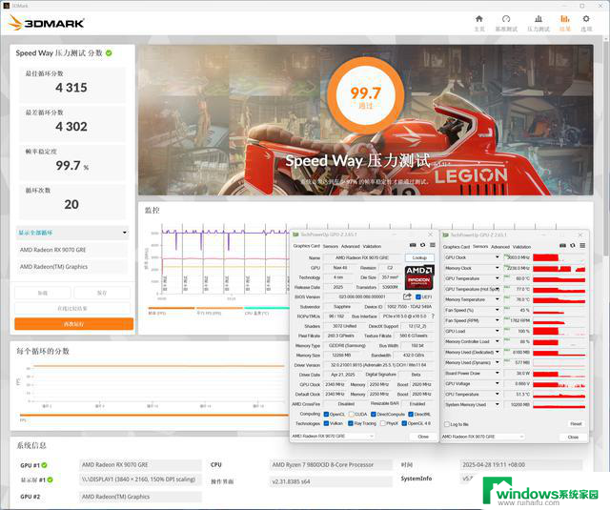Image resolution: width=610 pixels, height=510 pixels.
Task: Open System Memory Used sensor dropdown arrow
Action: 497,404
